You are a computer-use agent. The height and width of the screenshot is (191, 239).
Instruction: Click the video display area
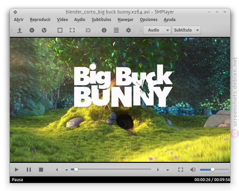120,100
